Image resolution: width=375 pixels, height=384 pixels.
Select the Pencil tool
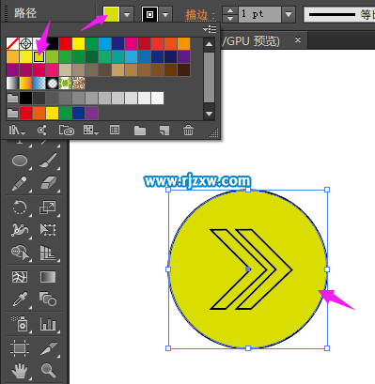pos(20,184)
